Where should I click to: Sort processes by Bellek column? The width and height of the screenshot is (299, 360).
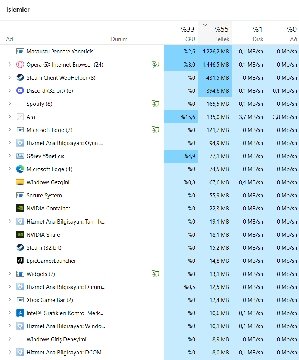(x=215, y=34)
